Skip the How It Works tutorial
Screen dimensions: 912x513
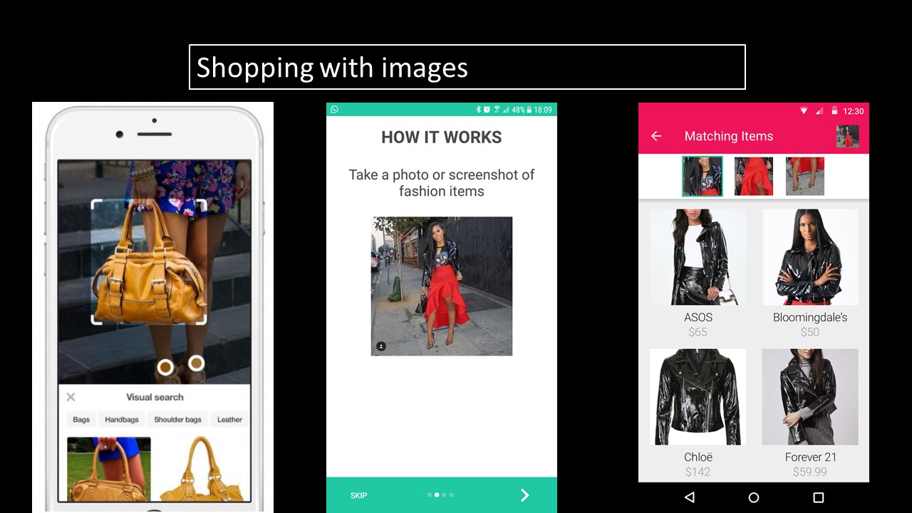click(359, 495)
